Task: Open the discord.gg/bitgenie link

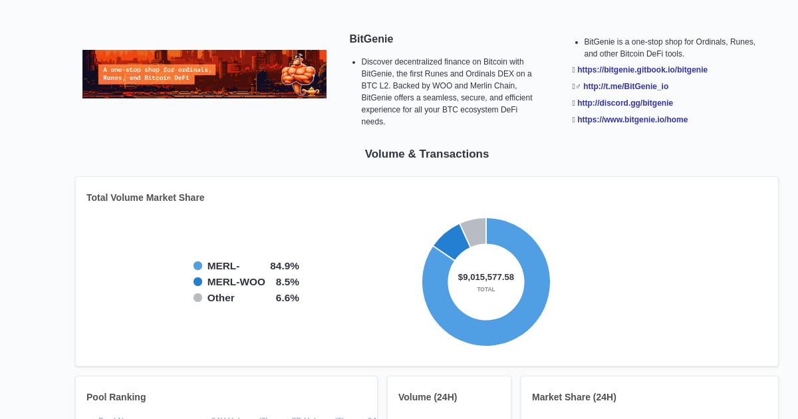Action: [624, 102]
